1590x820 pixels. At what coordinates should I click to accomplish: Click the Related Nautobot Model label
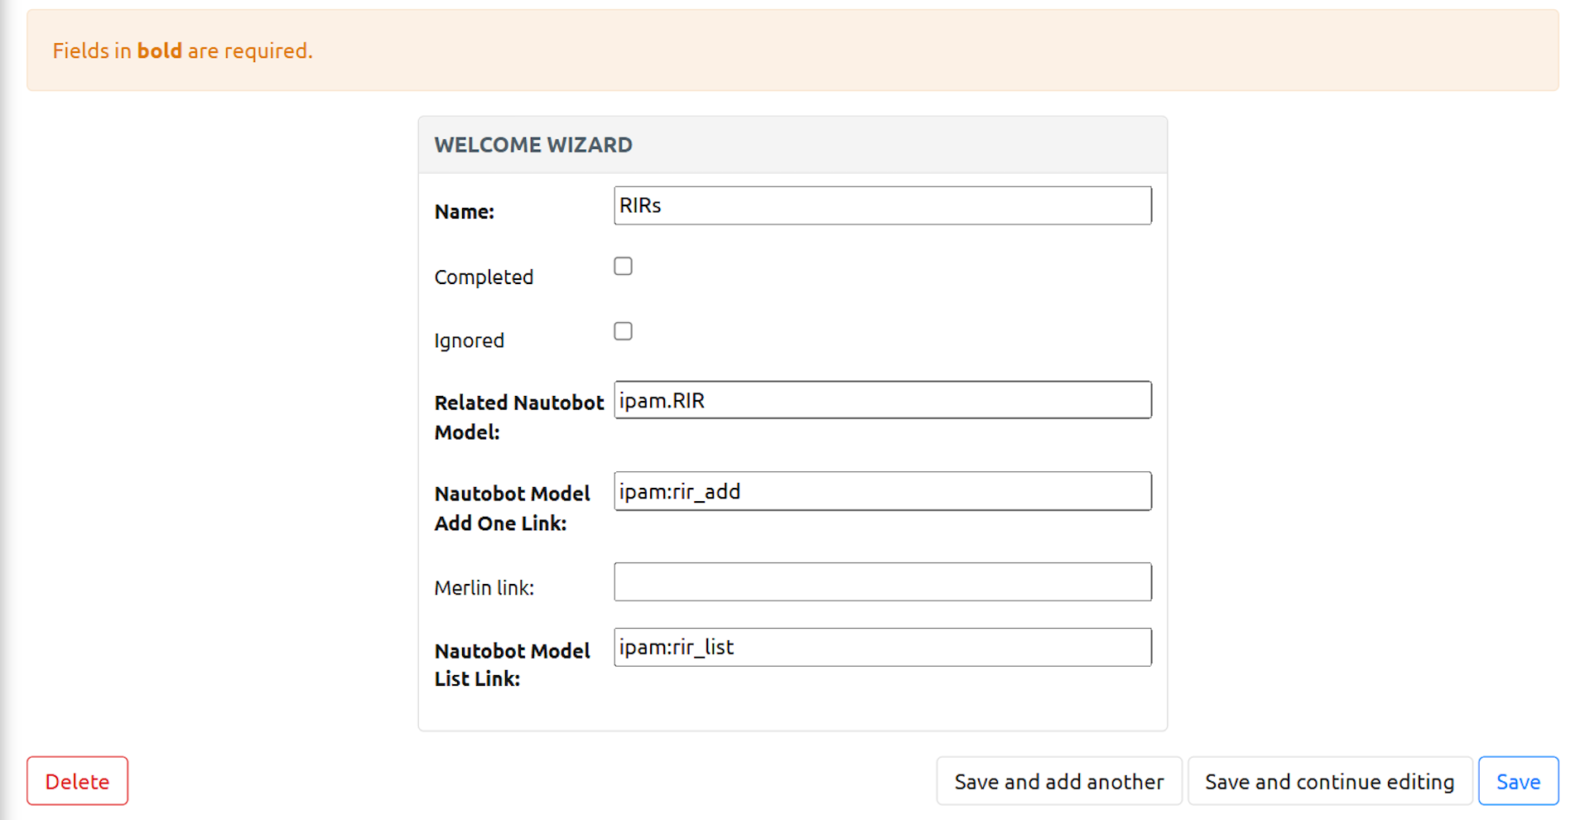518,417
